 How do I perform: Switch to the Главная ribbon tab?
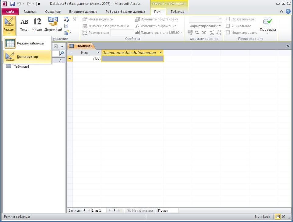coord(30,12)
